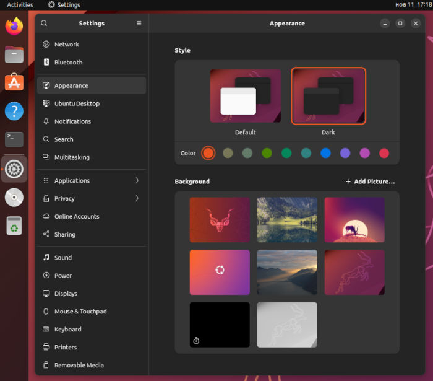Click the Multitasking icon in sidebar
Screen dimensions: 433x381
46,157
